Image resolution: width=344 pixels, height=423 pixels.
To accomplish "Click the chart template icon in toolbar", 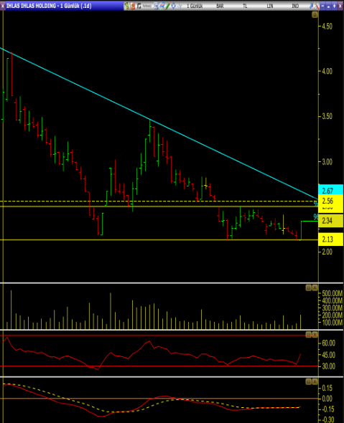I will point(162,6).
